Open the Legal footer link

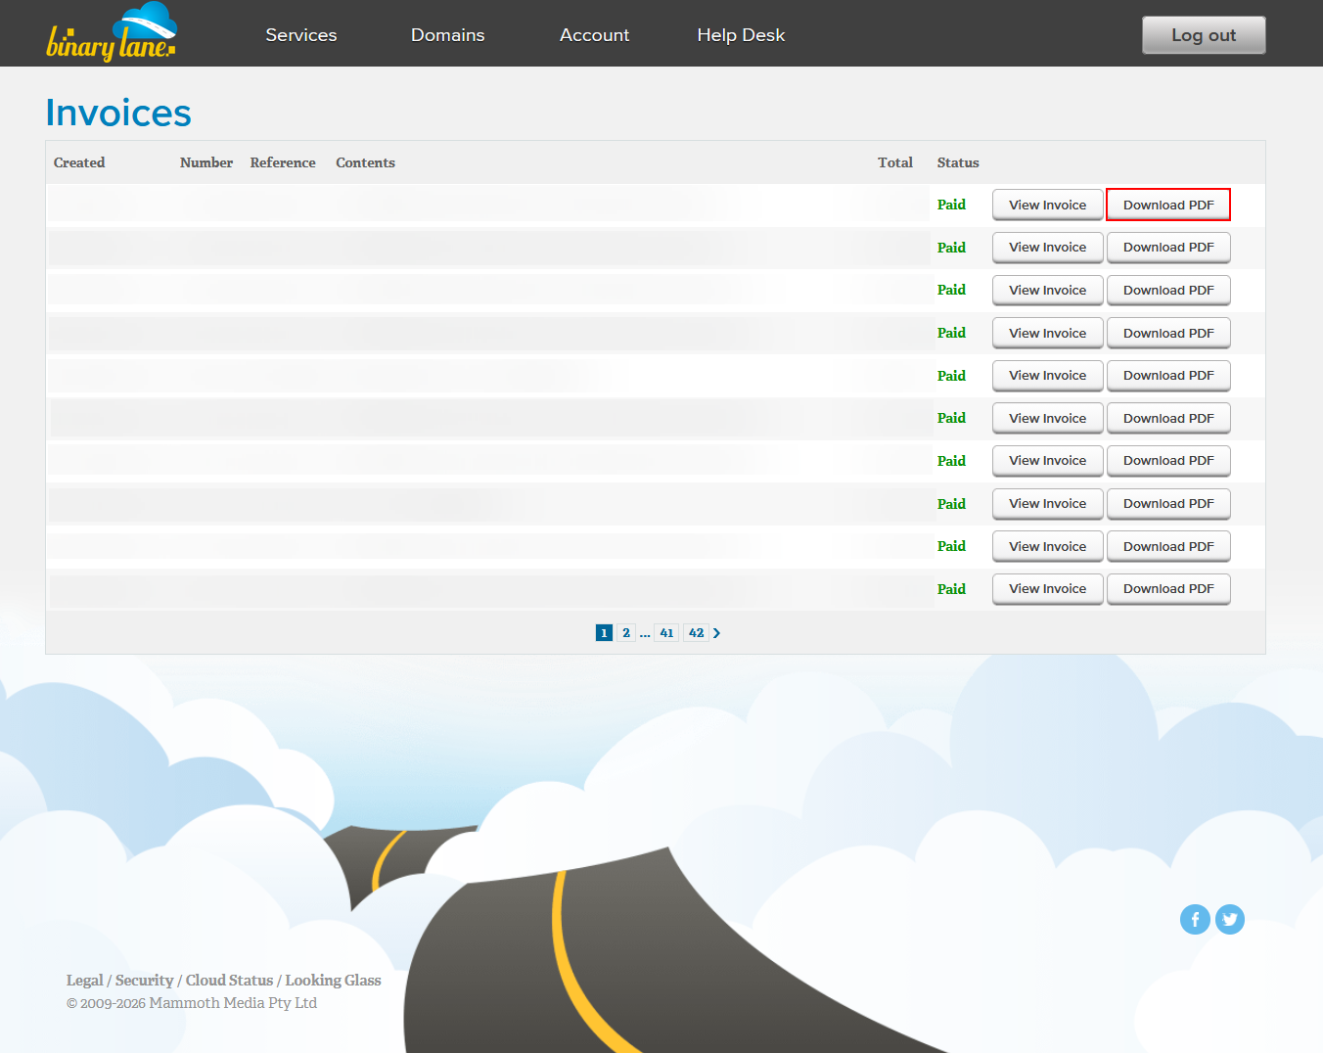84,981
